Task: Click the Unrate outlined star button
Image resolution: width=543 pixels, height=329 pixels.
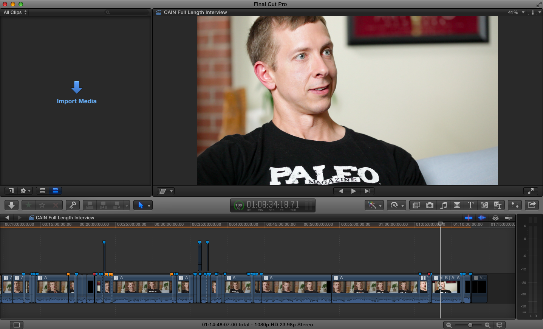Action: coord(42,205)
